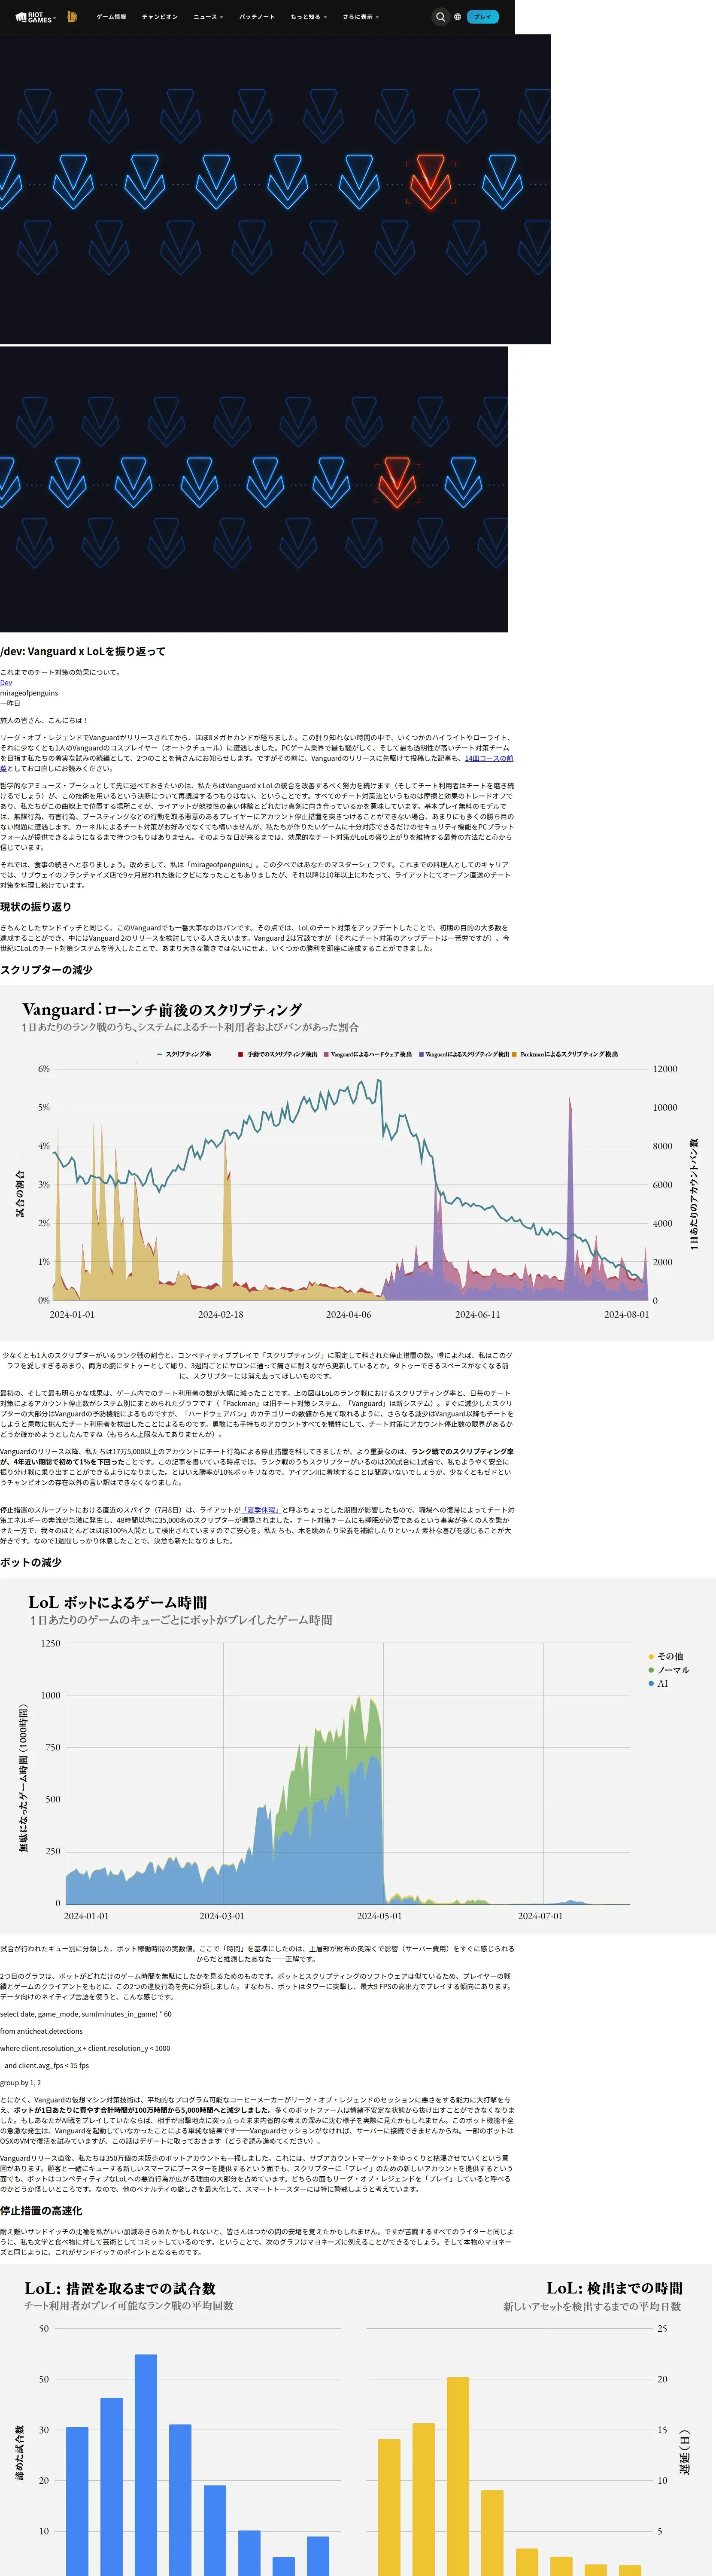716x2576 pixels.
Task: Click the 2024-04-06 axis label on scripting chart
Action: pos(348,1314)
